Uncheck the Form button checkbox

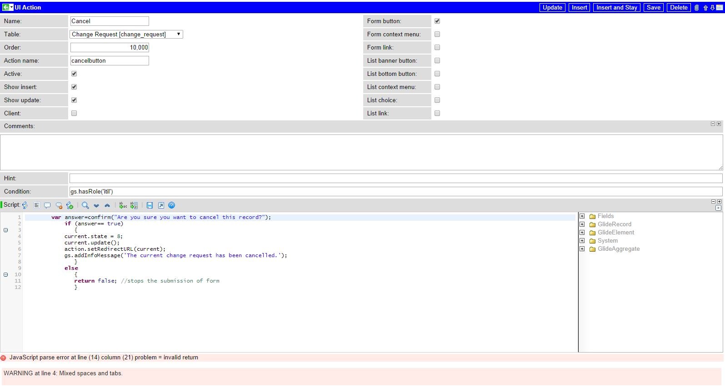point(437,21)
